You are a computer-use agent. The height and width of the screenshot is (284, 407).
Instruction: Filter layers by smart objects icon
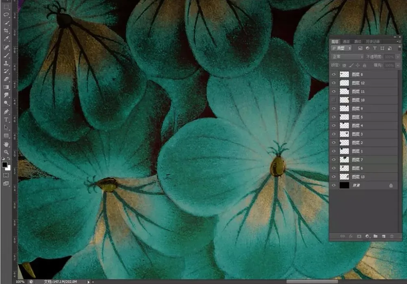[389, 48]
